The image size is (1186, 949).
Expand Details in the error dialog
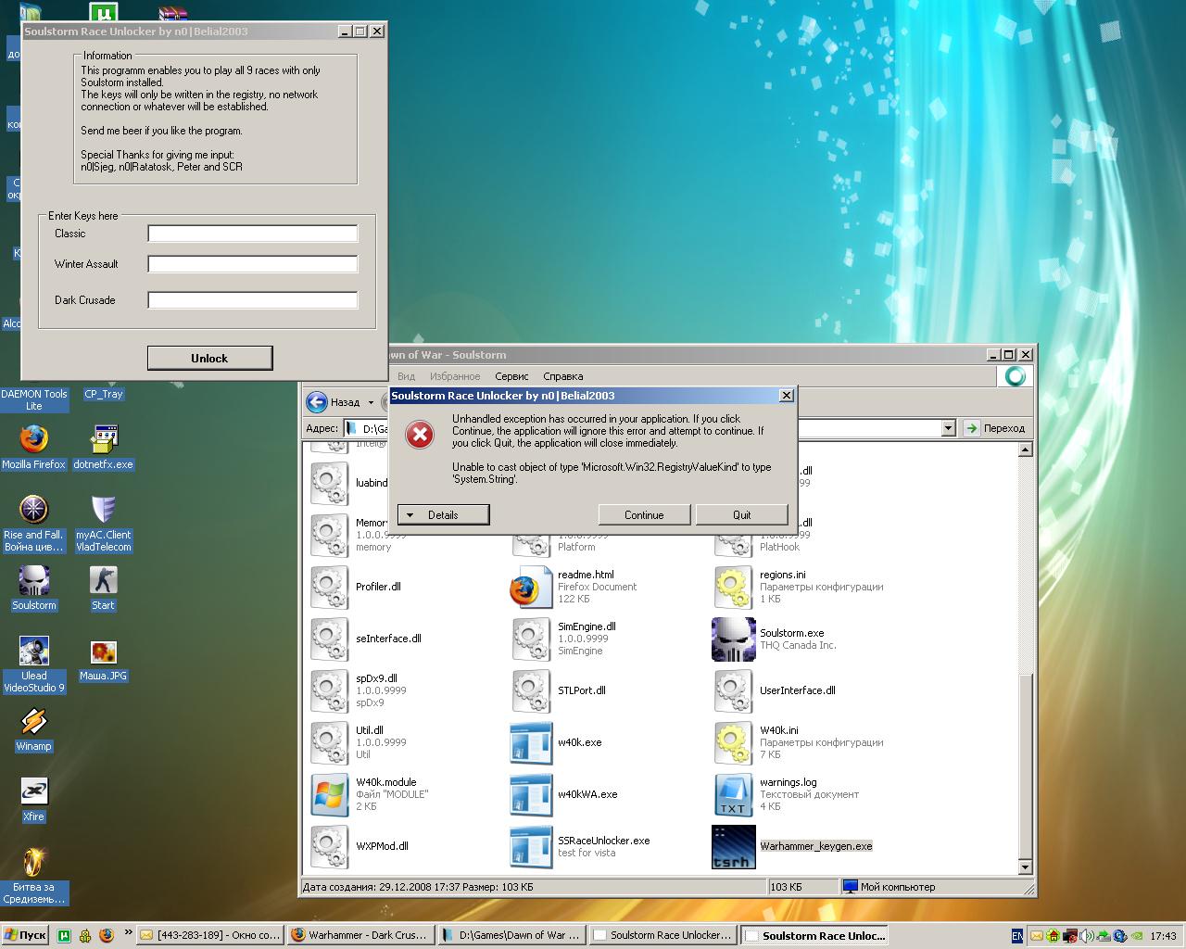443,514
